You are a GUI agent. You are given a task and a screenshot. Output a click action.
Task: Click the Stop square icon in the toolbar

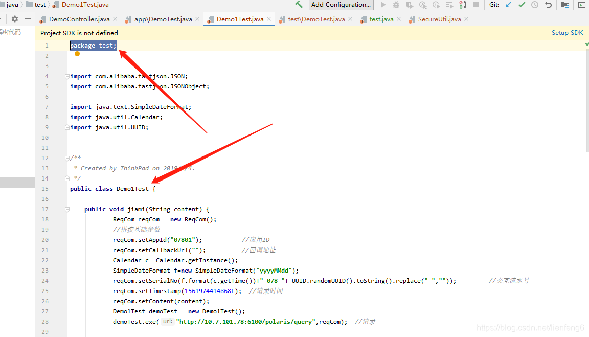(476, 5)
